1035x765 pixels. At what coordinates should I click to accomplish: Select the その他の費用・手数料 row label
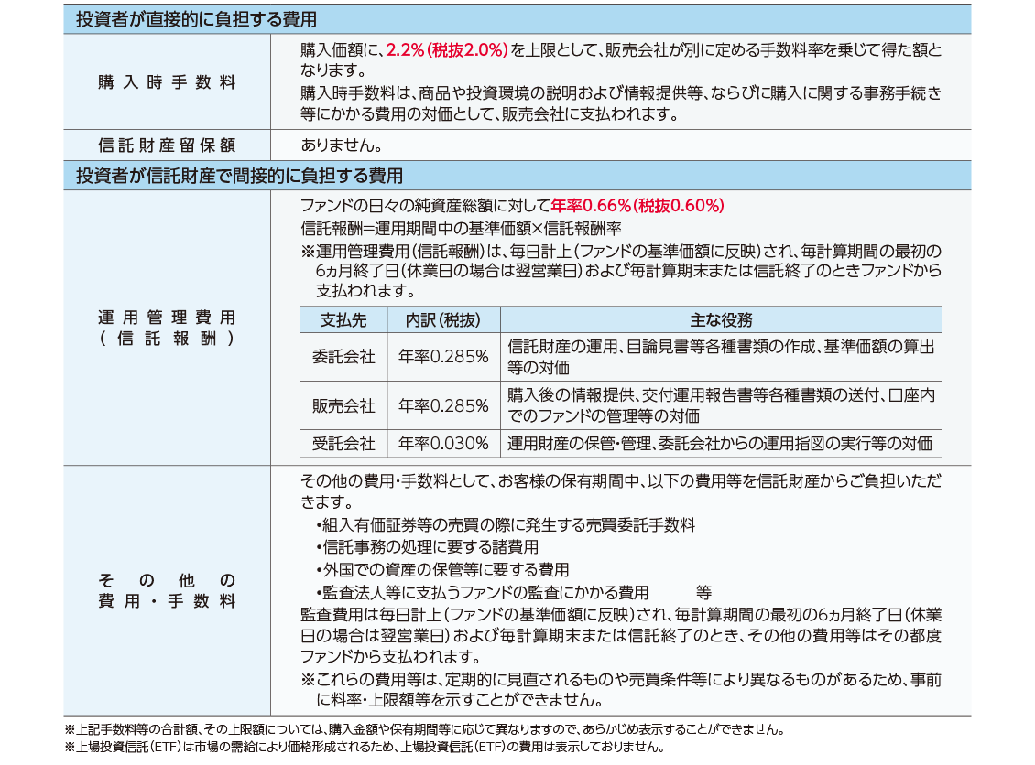pyautogui.click(x=167, y=591)
